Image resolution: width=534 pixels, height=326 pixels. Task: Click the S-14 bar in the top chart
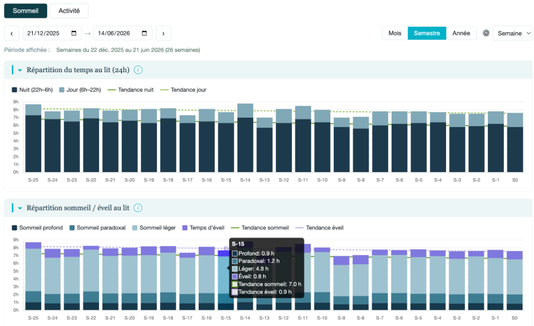245,138
